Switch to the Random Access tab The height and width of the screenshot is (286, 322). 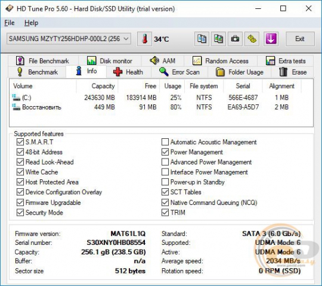[221, 61]
